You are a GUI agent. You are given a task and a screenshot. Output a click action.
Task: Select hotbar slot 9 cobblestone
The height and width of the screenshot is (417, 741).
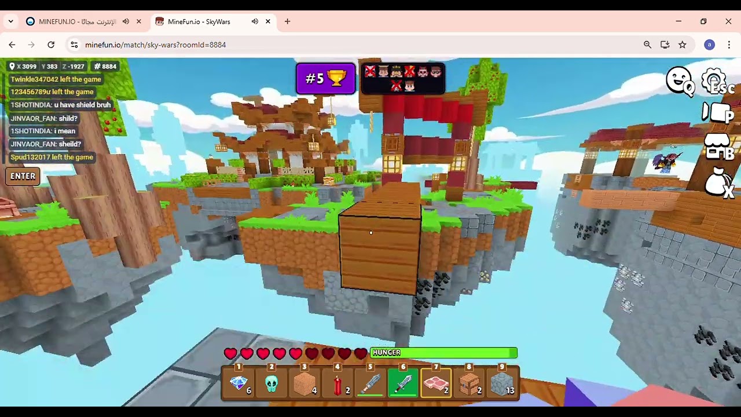pyautogui.click(x=502, y=383)
